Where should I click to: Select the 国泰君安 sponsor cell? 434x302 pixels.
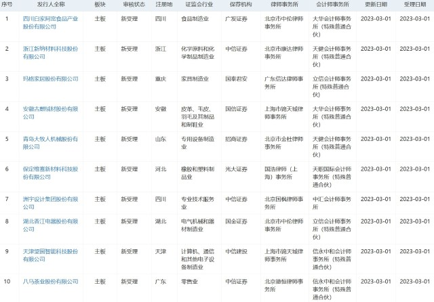[x=236, y=79]
